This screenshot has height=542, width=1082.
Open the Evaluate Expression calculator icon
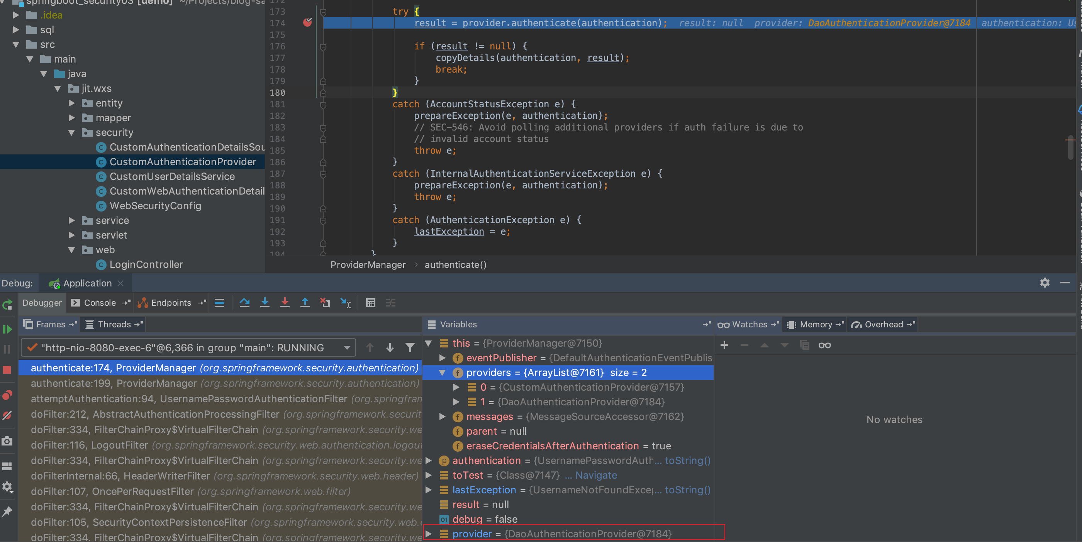click(x=370, y=303)
